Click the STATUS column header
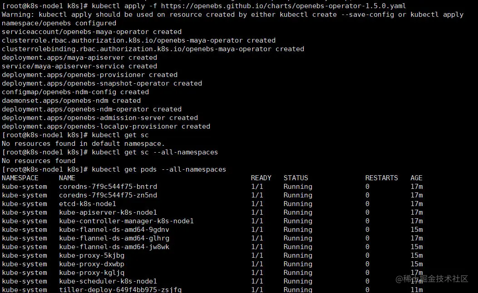This screenshot has height=293, width=478. click(x=296, y=178)
